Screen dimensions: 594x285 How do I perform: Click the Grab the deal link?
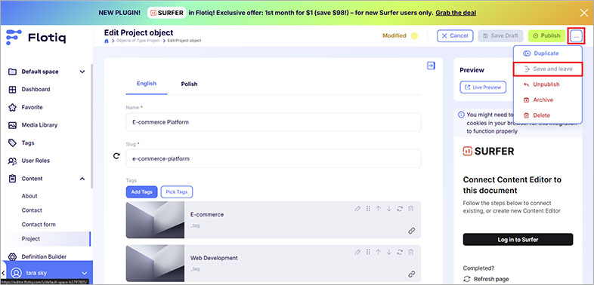point(456,13)
